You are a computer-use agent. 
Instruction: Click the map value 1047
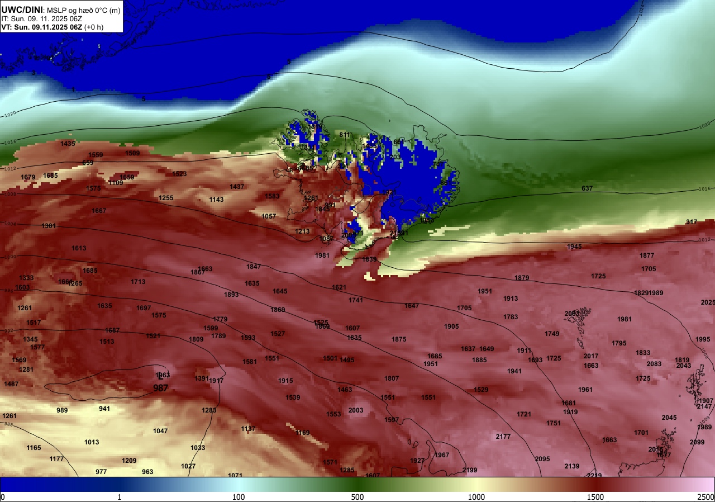[x=160, y=431]
